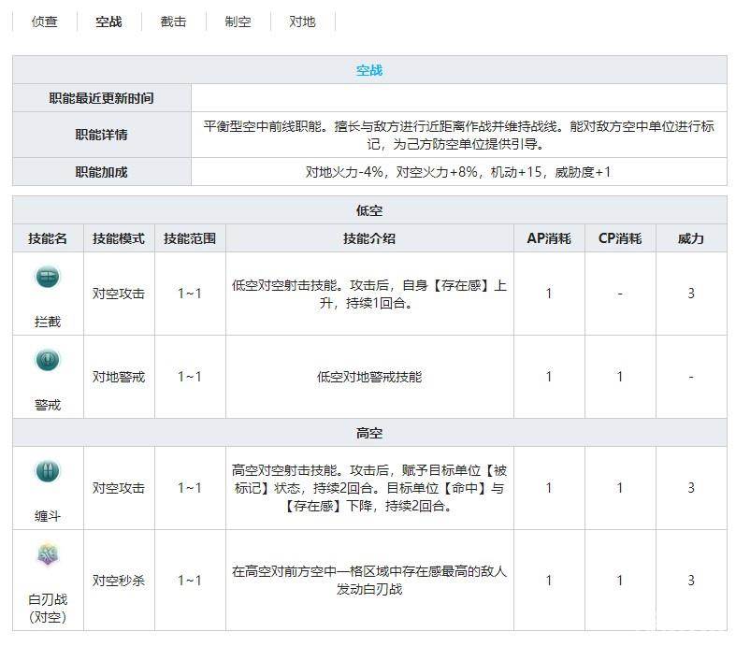
Task: Click the 技能介绍 column header
Action: click(x=369, y=238)
